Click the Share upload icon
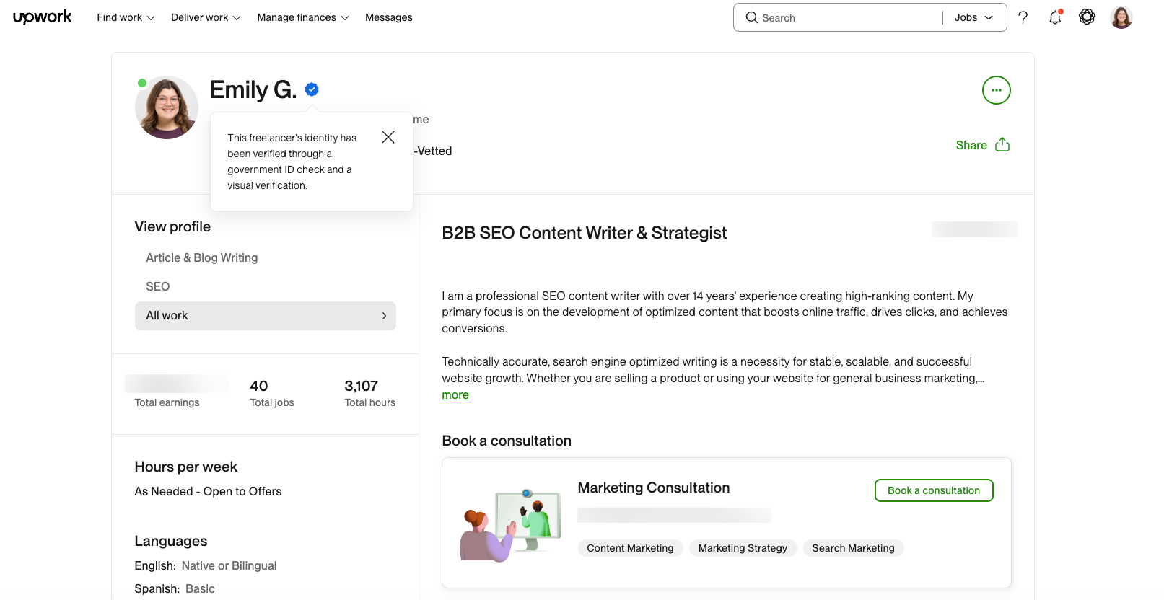Screen dimensions: 1164x600 click(x=1002, y=144)
